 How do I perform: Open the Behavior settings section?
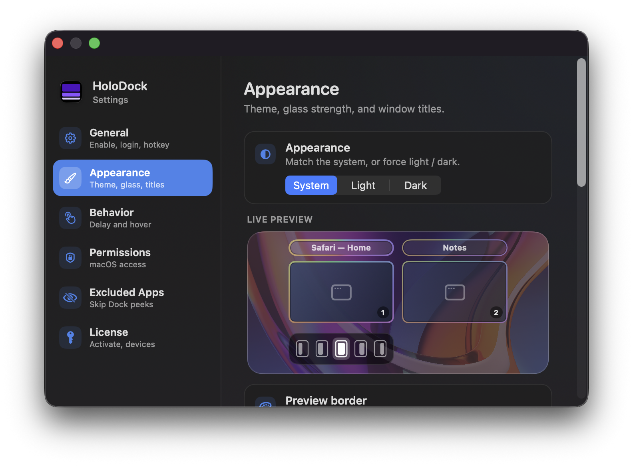click(x=133, y=218)
